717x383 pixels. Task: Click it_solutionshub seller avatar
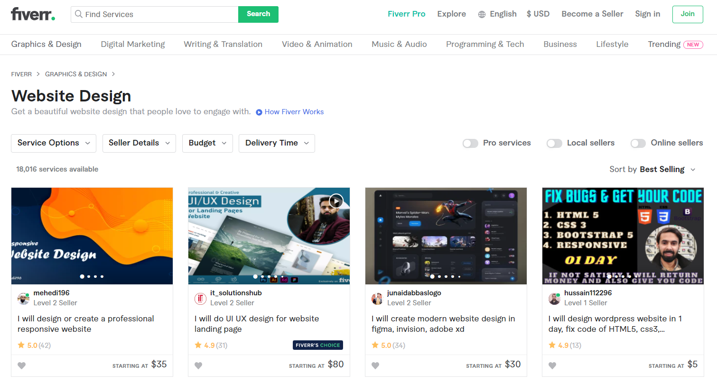pos(200,299)
